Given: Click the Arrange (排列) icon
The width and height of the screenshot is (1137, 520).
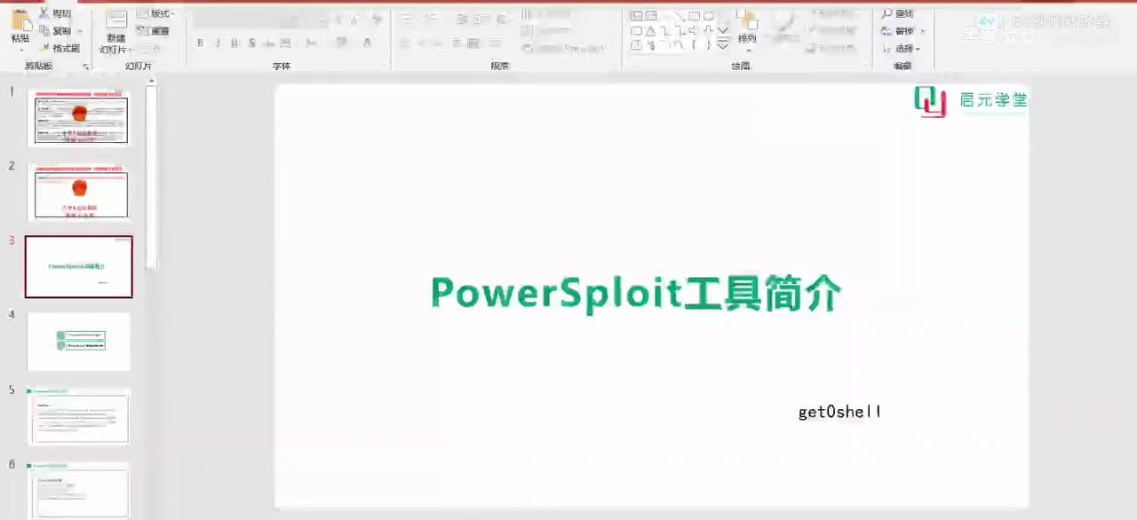Looking at the screenshot, I should pyautogui.click(x=746, y=22).
